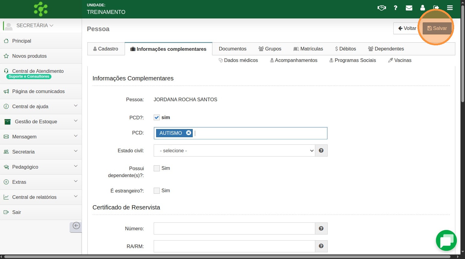465x259 pixels.
Task: Open the help question mark icon
Action: pyautogui.click(x=395, y=8)
